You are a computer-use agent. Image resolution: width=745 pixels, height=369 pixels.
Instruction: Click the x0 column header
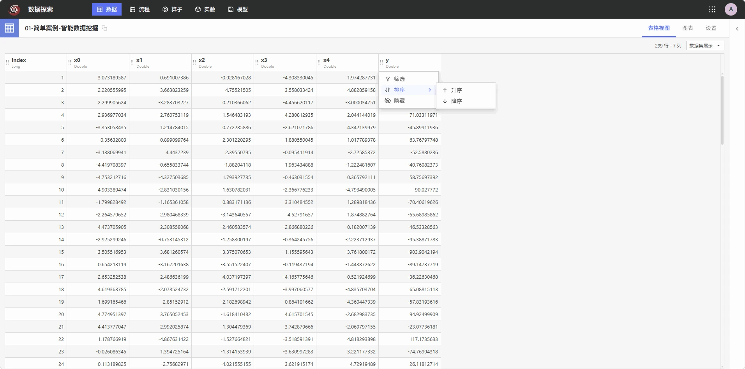pos(98,62)
